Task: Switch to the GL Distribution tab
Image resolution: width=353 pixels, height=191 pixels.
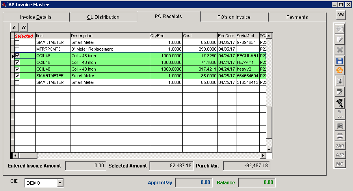Action: tap(103, 17)
